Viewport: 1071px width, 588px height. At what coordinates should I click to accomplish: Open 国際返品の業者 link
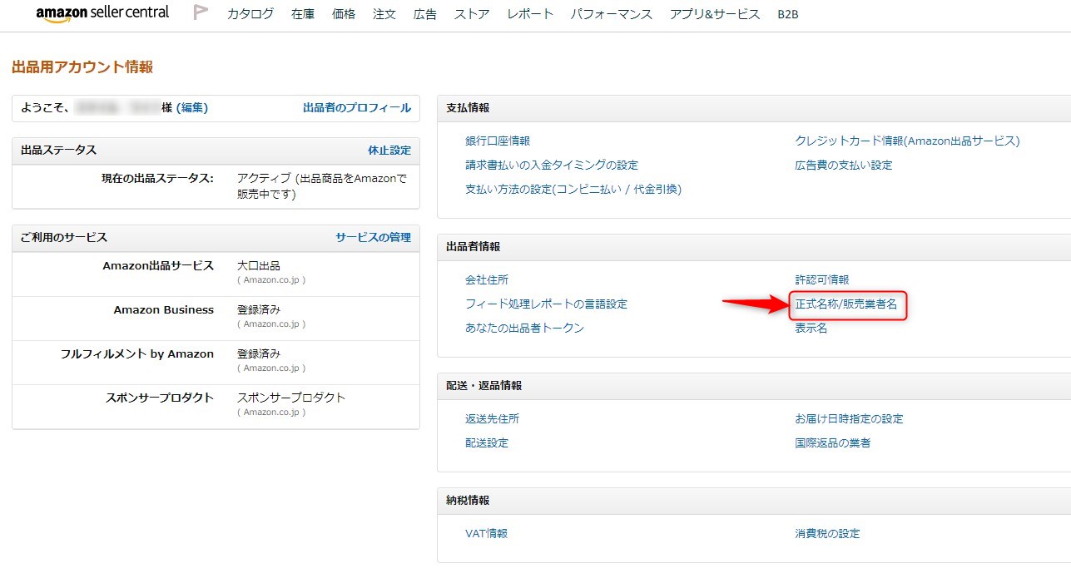pyautogui.click(x=832, y=442)
